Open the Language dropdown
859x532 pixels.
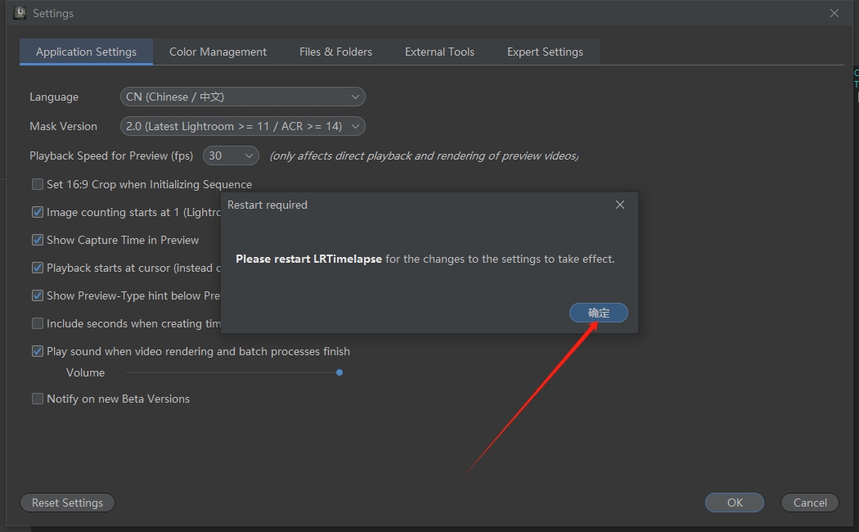pyautogui.click(x=243, y=97)
